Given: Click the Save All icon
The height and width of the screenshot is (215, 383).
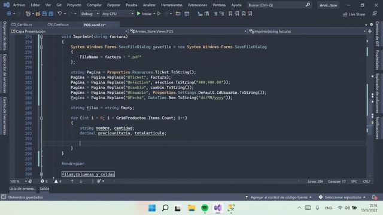Looking at the screenshot, I should coord(50,14).
